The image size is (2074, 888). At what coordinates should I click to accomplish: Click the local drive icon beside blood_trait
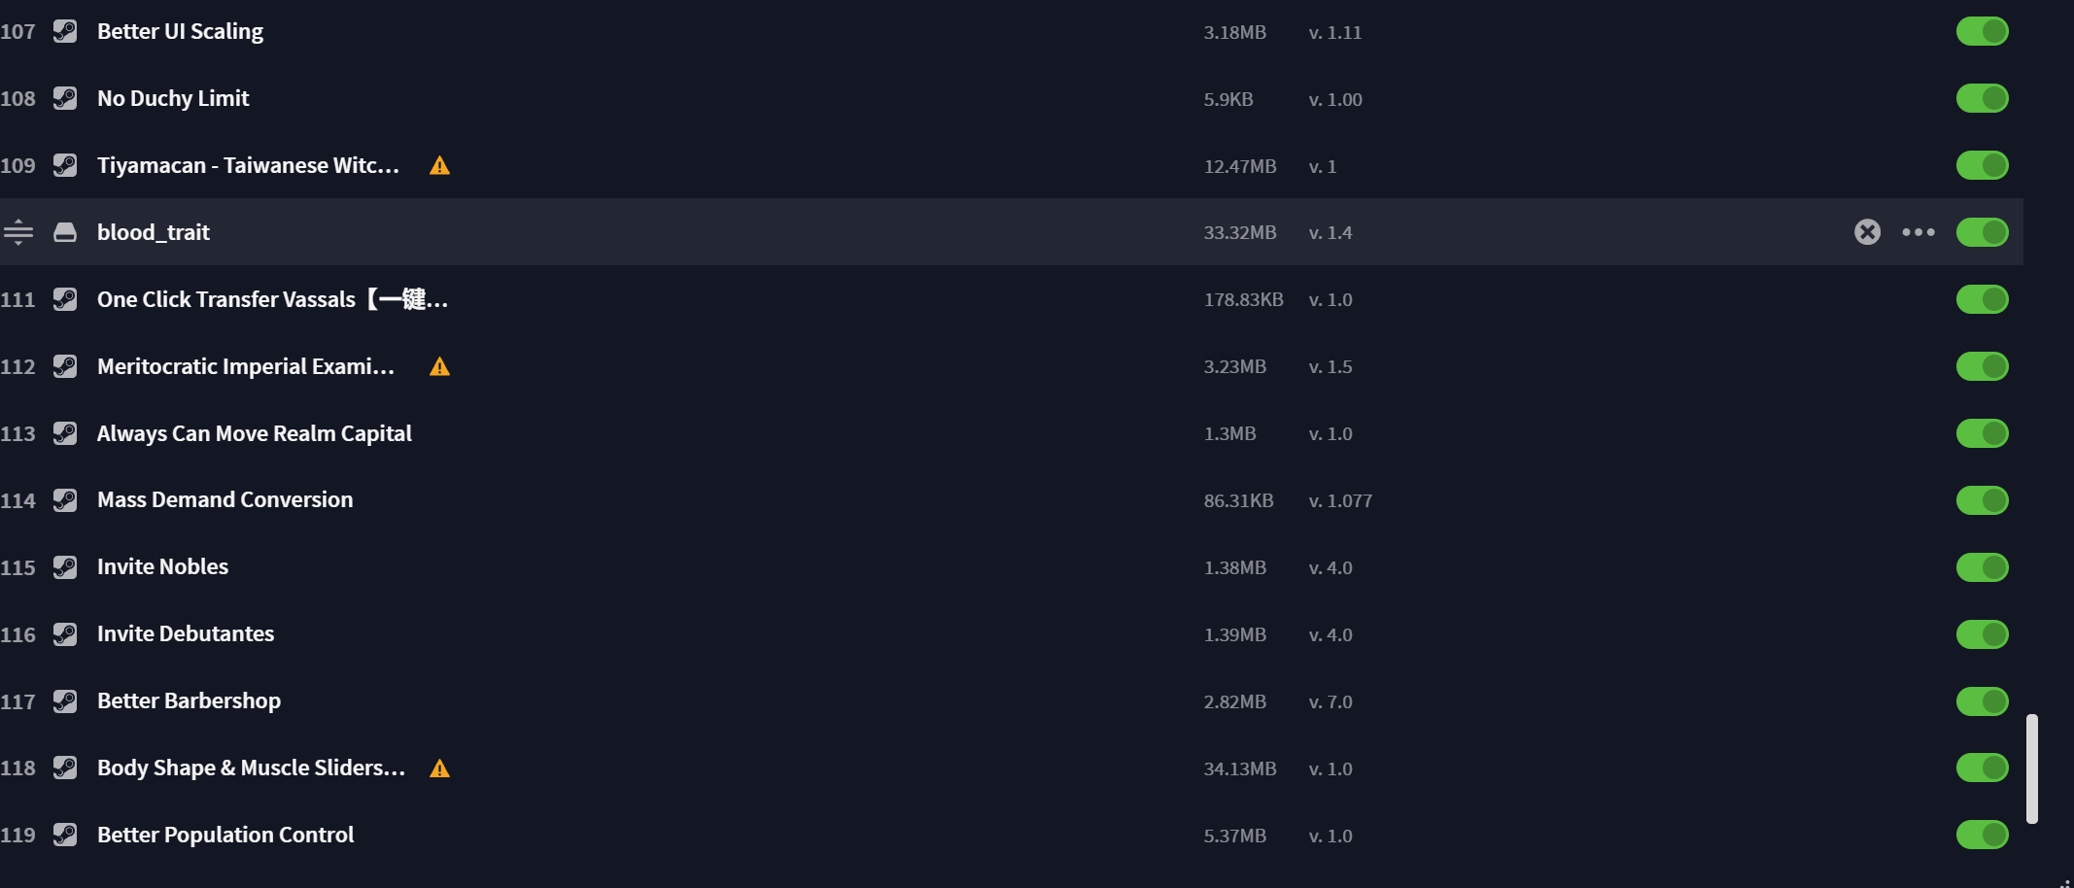point(65,232)
